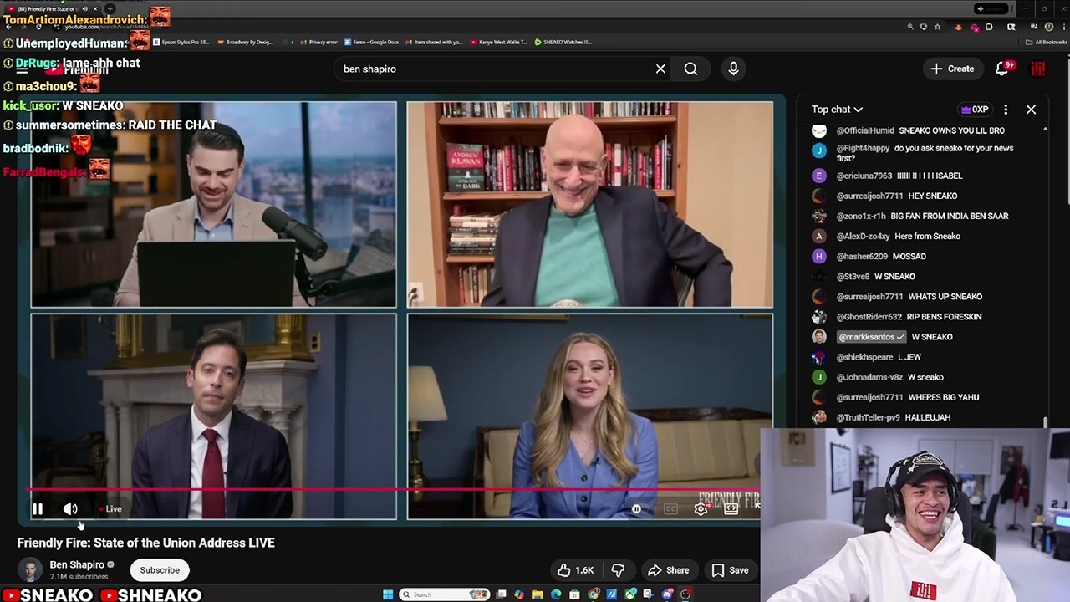This screenshot has width=1070, height=602.
Task: Expand the All Bookmarks folder
Action: (1047, 42)
